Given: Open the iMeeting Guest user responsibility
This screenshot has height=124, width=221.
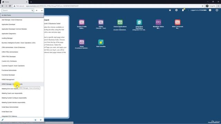Looking at the screenshot, I should [22, 93].
